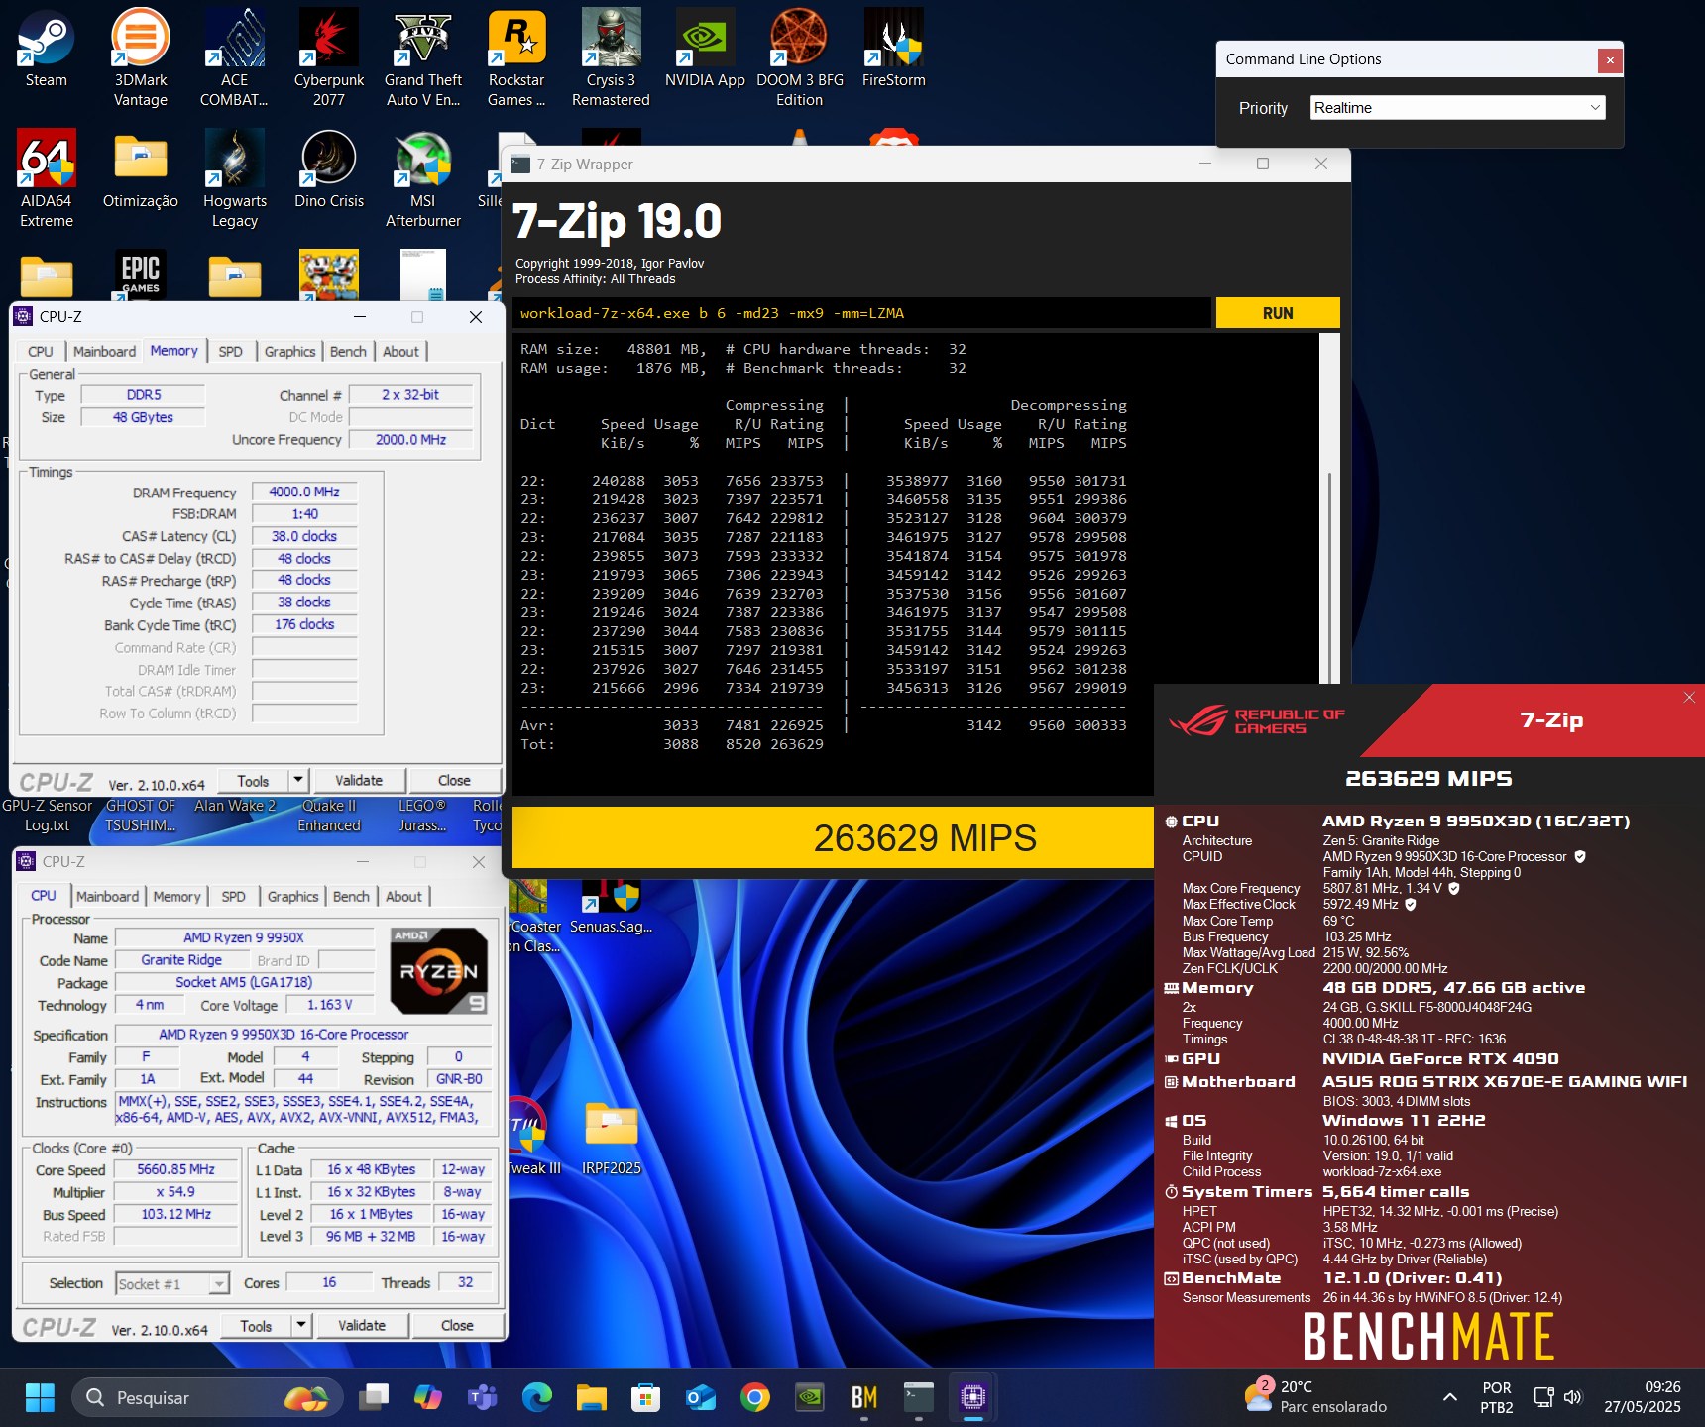
Task: Open BenchMate taskbar icon
Action: click(x=864, y=1397)
